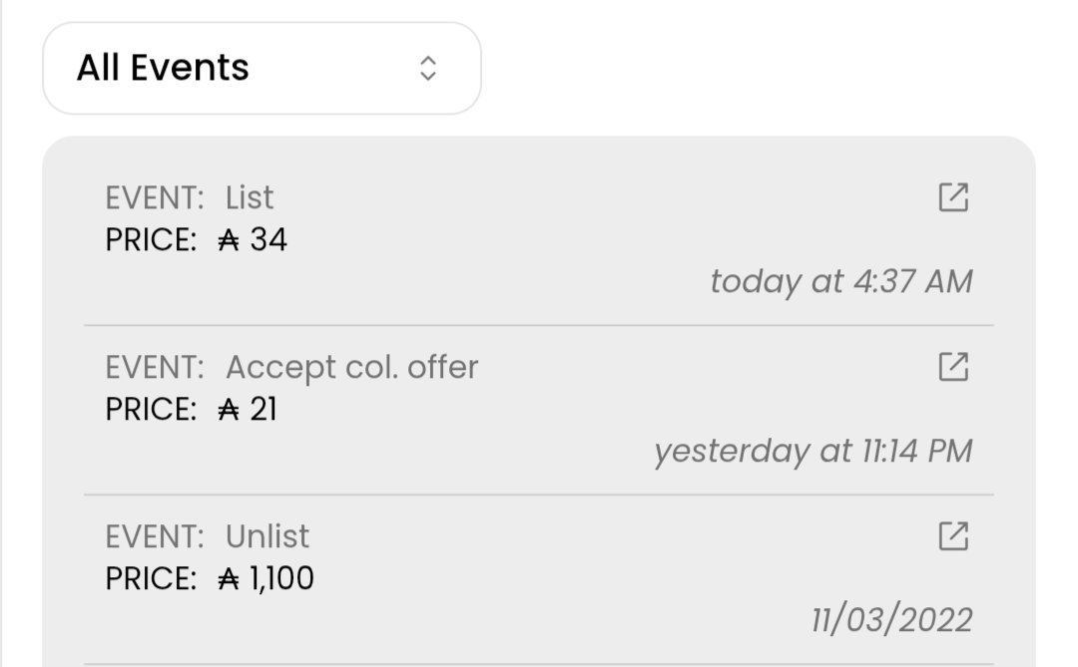
Task: Click the up-down chevron in All Events
Action: tap(428, 68)
